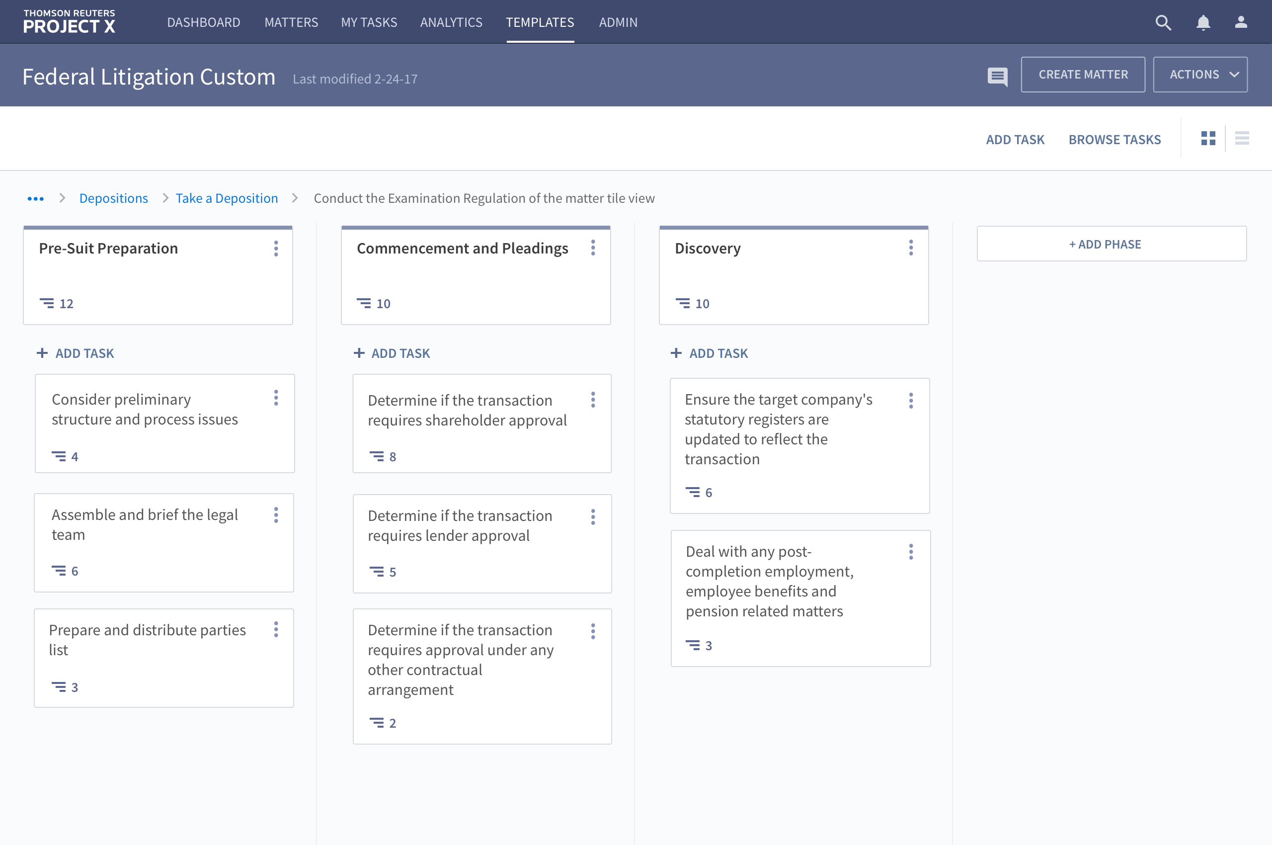Follow the Depositions breadcrumb link
Viewport: 1272px width, 845px height.
[x=113, y=198]
